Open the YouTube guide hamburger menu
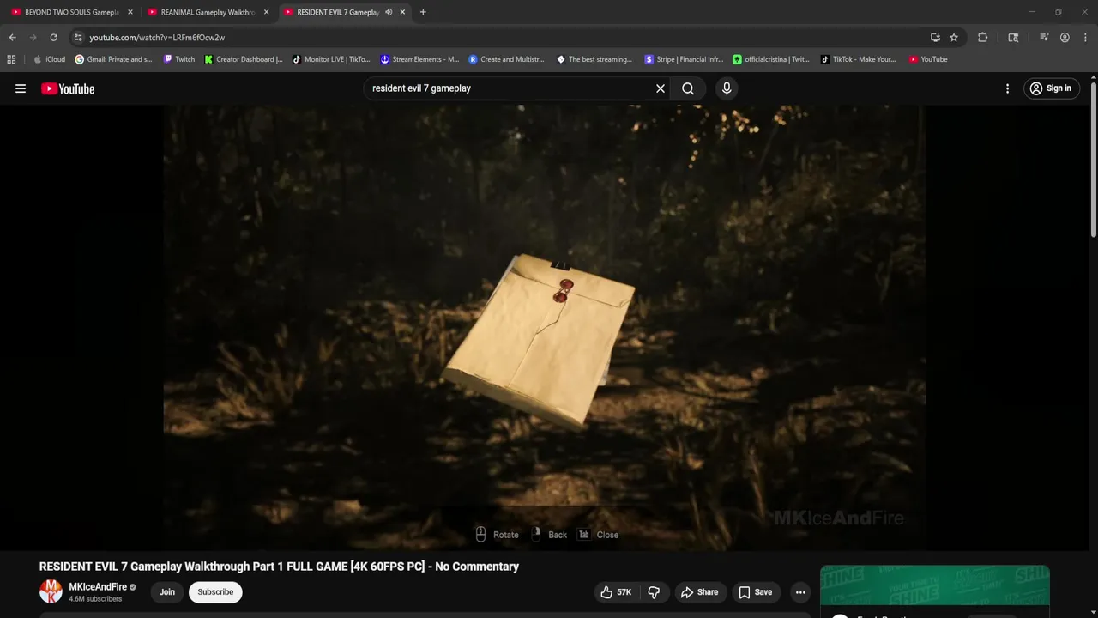 [x=21, y=88]
